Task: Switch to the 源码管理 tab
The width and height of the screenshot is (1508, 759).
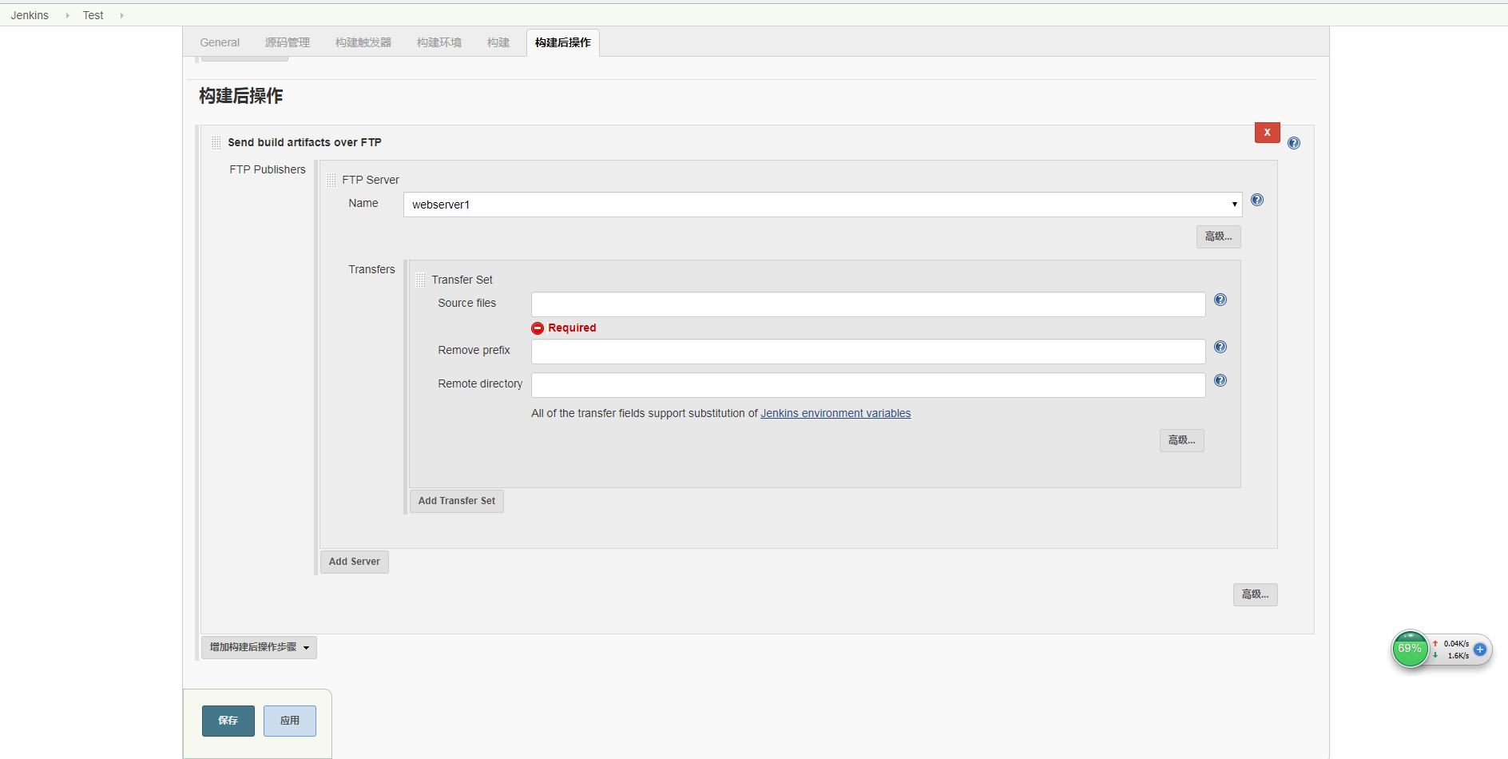Action: point(288,42)
